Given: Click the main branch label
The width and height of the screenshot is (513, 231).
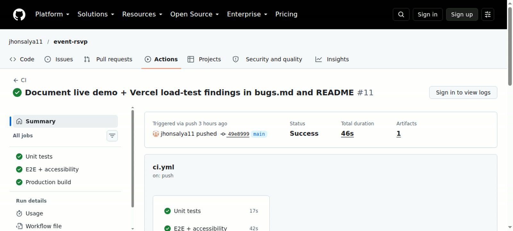Looking at the screenshot, I should (259, 134).
